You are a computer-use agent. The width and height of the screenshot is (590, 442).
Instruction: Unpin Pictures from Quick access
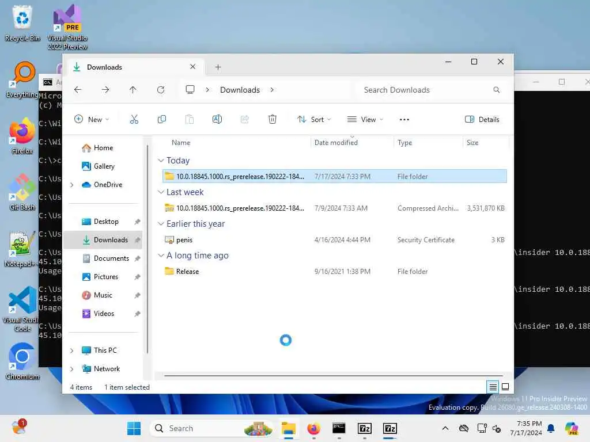tap(137, 277)
